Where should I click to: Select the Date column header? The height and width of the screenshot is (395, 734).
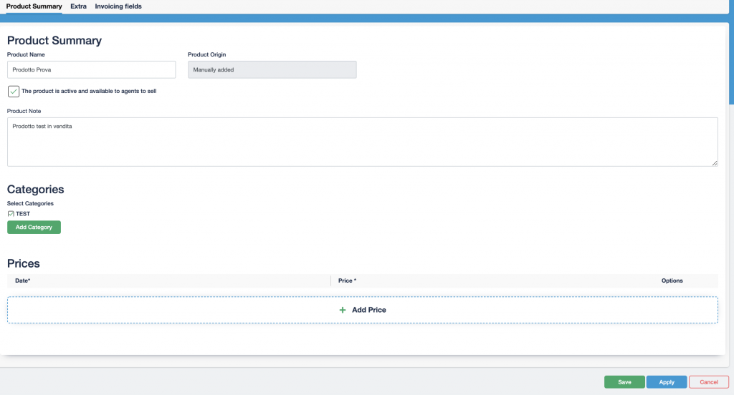23,281
